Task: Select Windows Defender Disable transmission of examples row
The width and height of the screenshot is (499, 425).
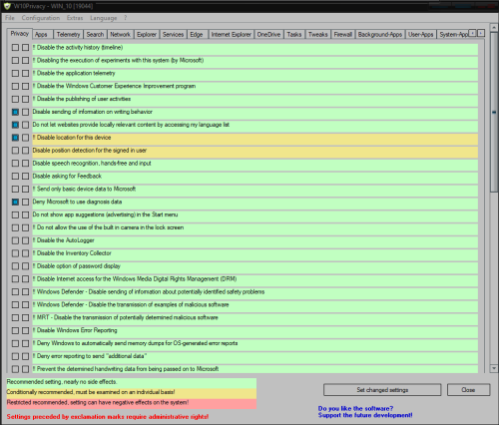Action: coord(255,305)
